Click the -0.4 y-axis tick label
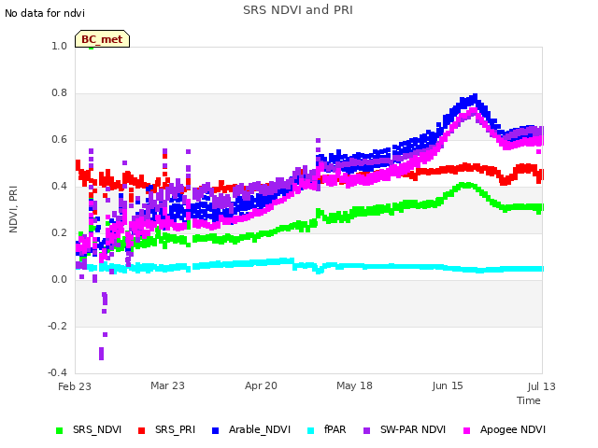 (57, 372)
